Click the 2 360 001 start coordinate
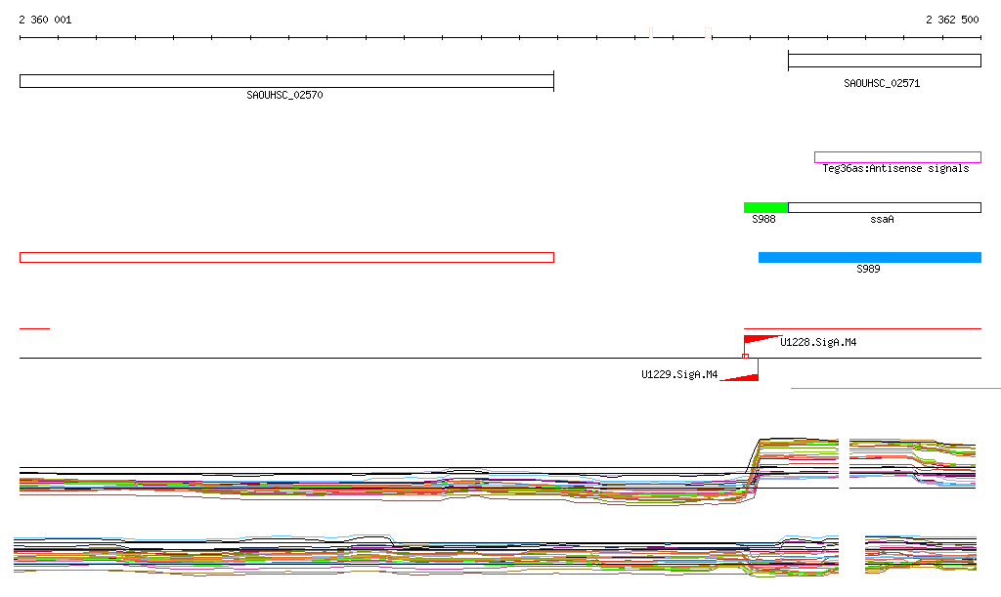 (45, 20)
